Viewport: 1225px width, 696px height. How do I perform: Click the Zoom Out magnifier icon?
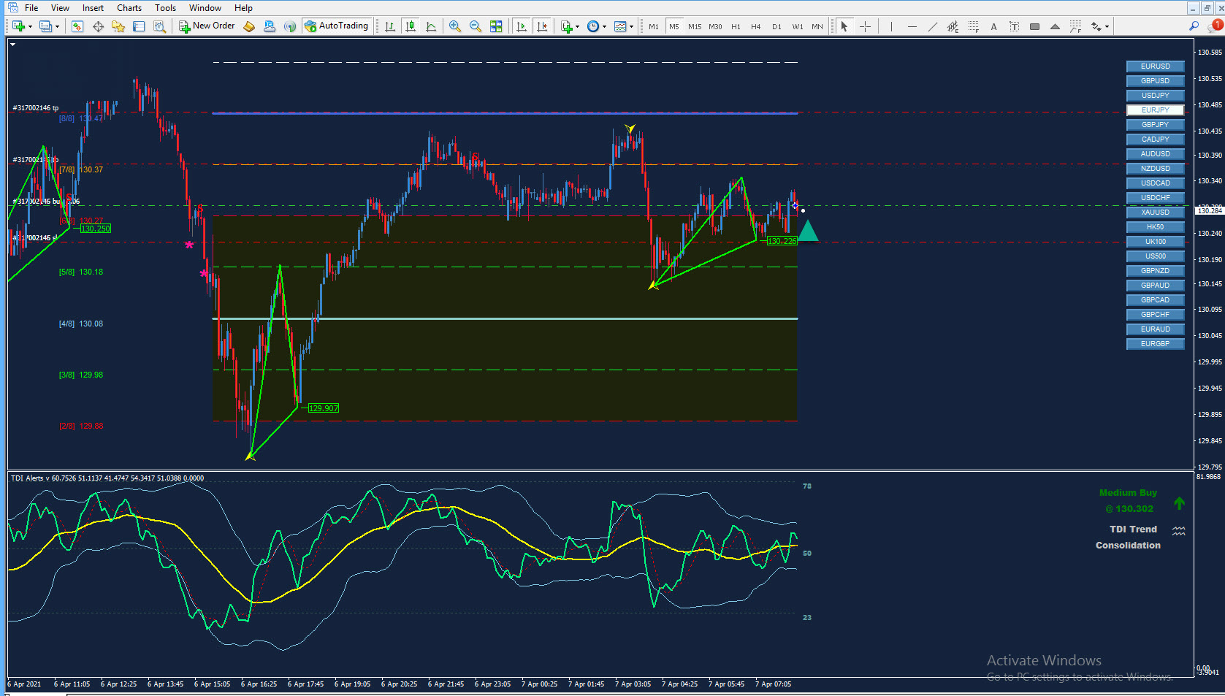pos(476,26)
